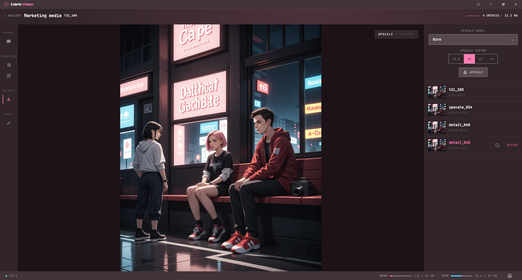Select the t2i_105 entry name
The width and height of the screenshot is (522, 280).
(x=456, y=90)
